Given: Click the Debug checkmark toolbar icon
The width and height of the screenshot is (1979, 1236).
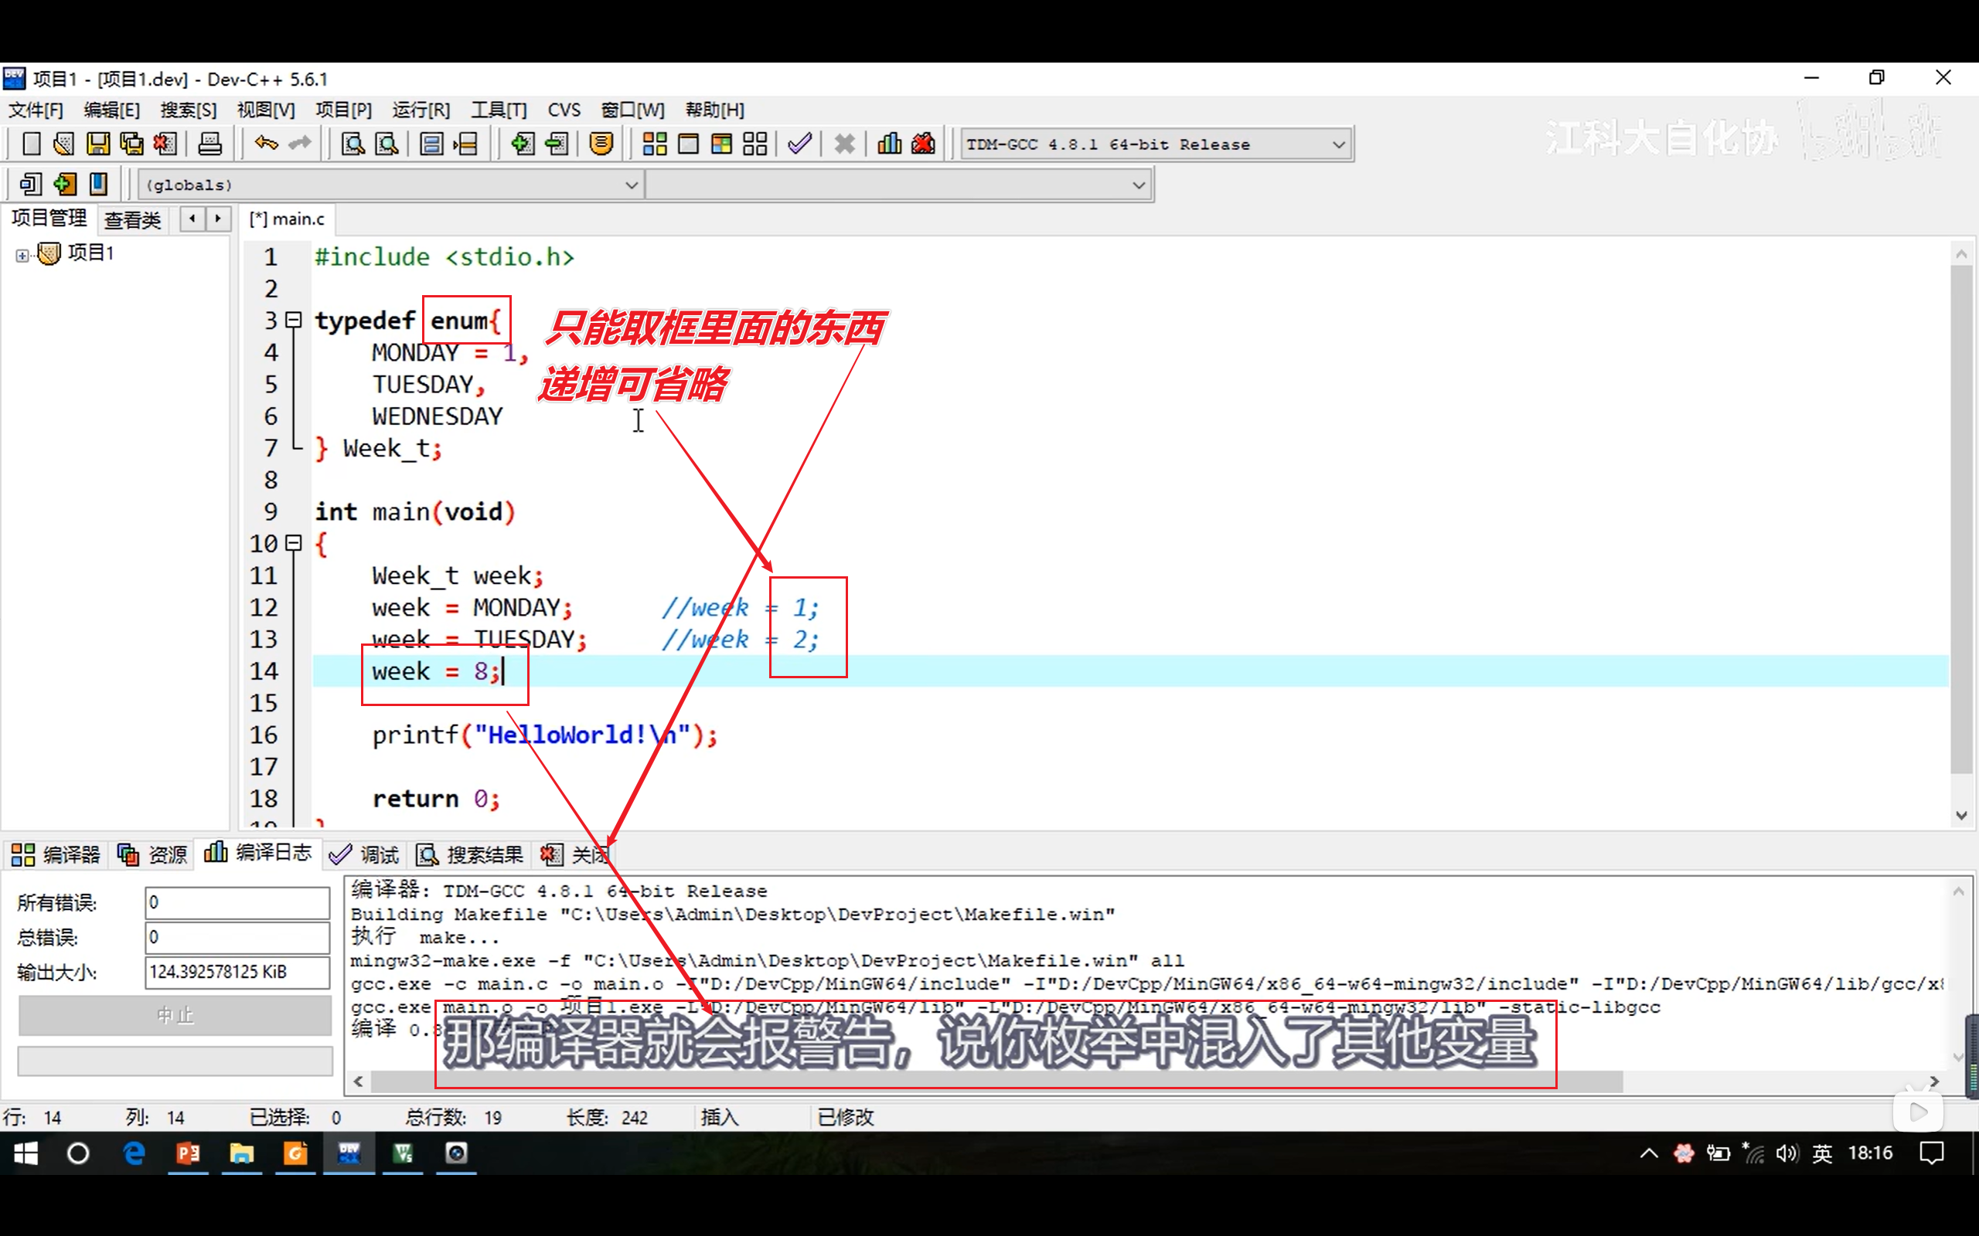Looking at the screenshot, I should pyautogui.click(x=800, y=144).
